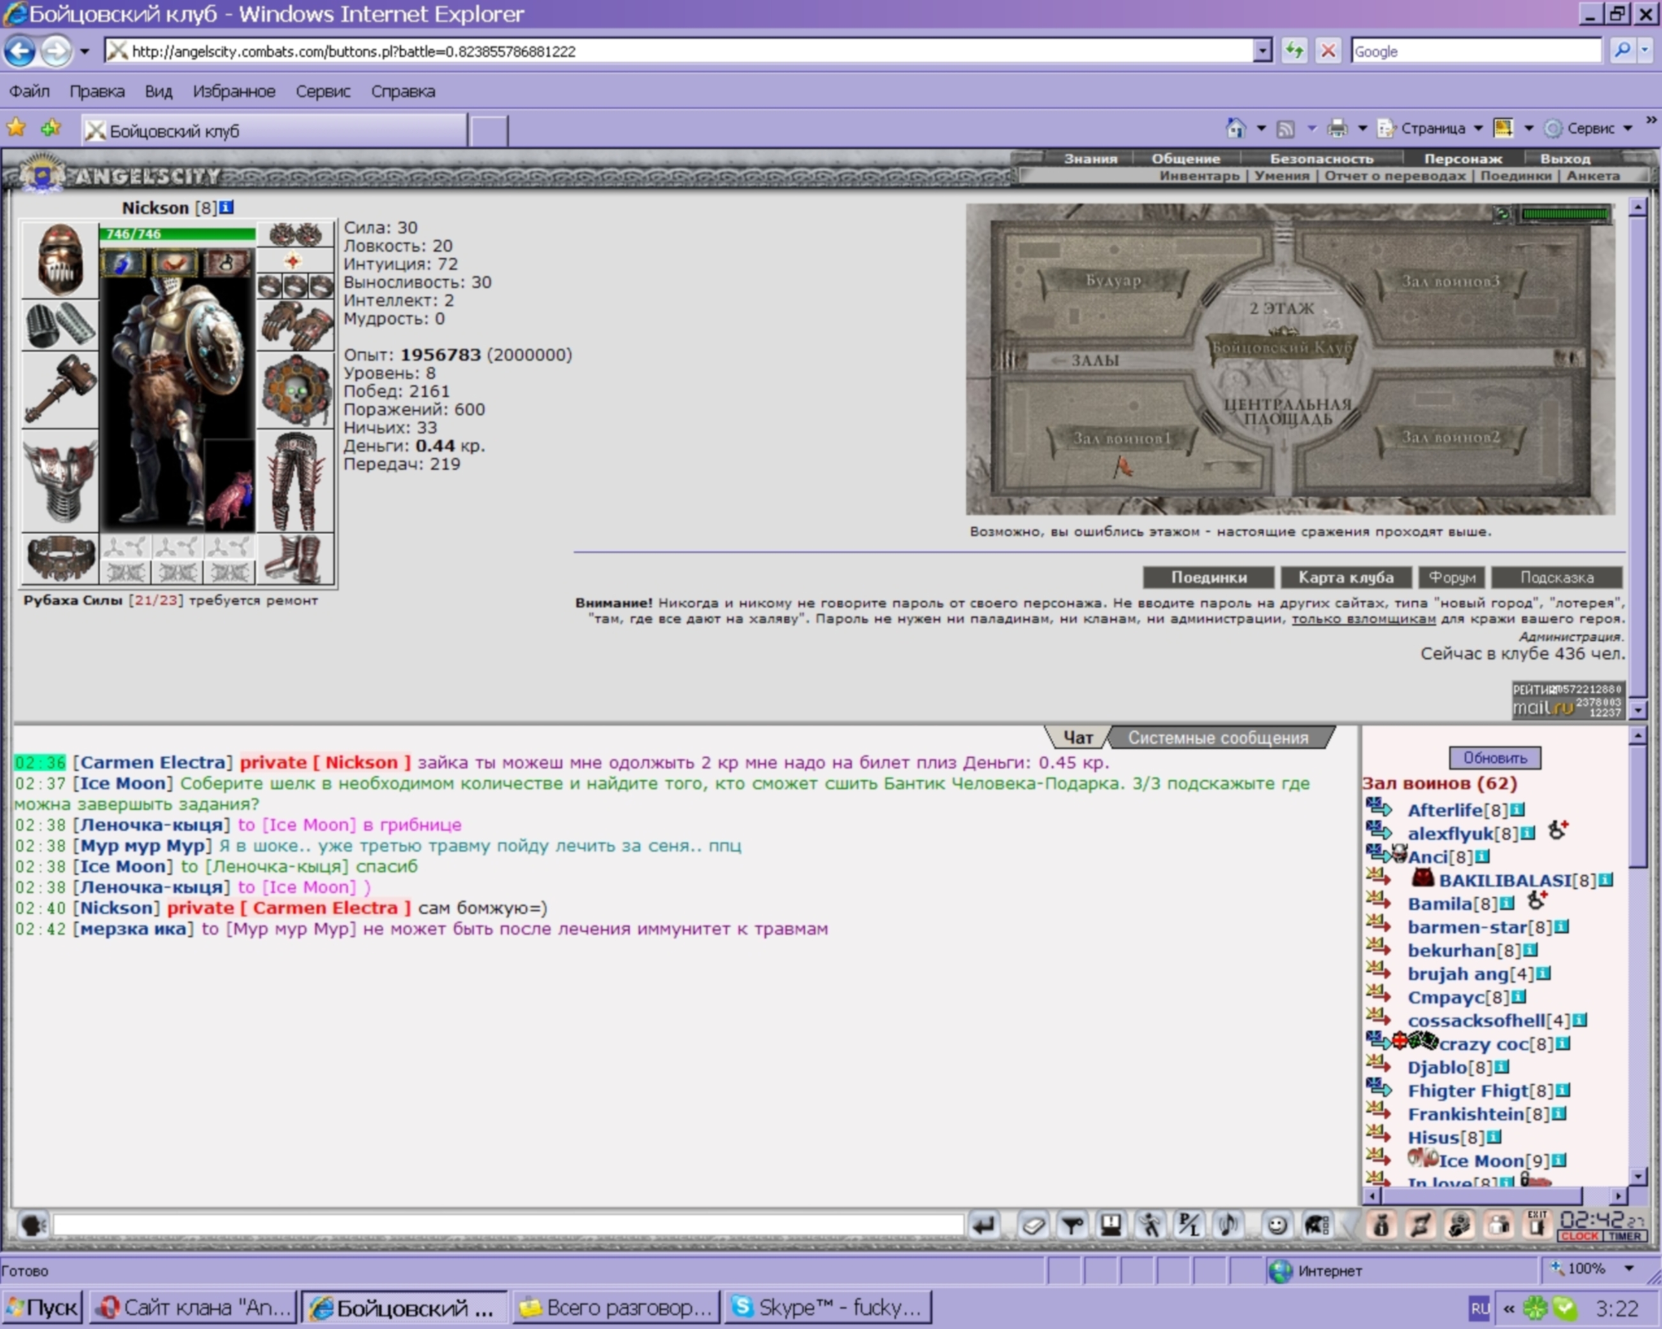Click the Карта клуба button

(x=1345, y=577)
